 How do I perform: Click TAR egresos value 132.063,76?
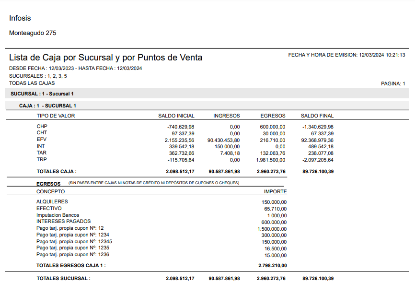(x=273, y=153)
